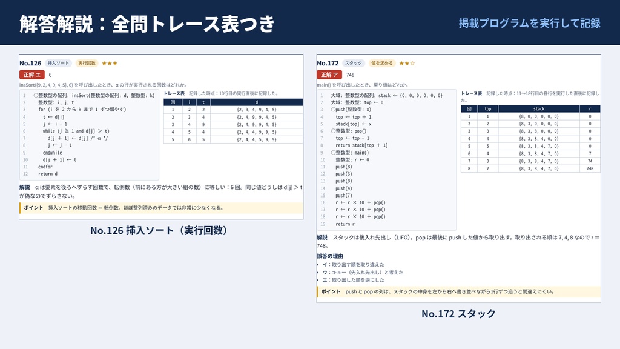Click the three-star difficulty rating of No.126

110,63
